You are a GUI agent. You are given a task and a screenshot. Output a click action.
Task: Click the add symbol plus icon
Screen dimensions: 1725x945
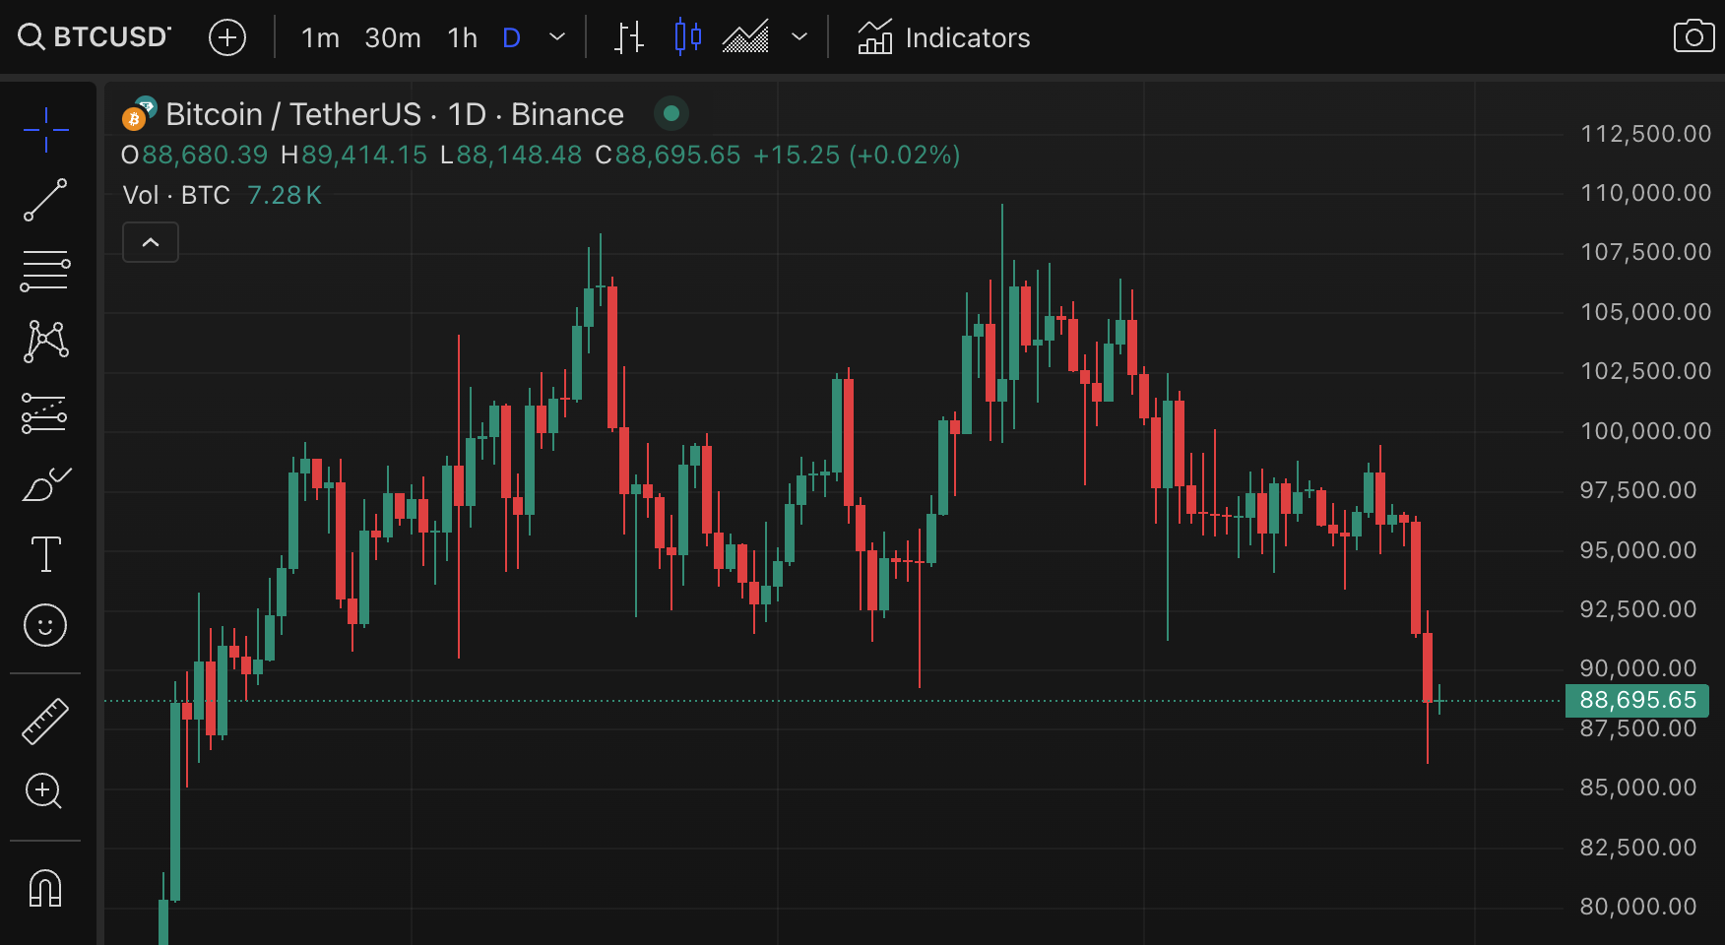pos(227,37)
